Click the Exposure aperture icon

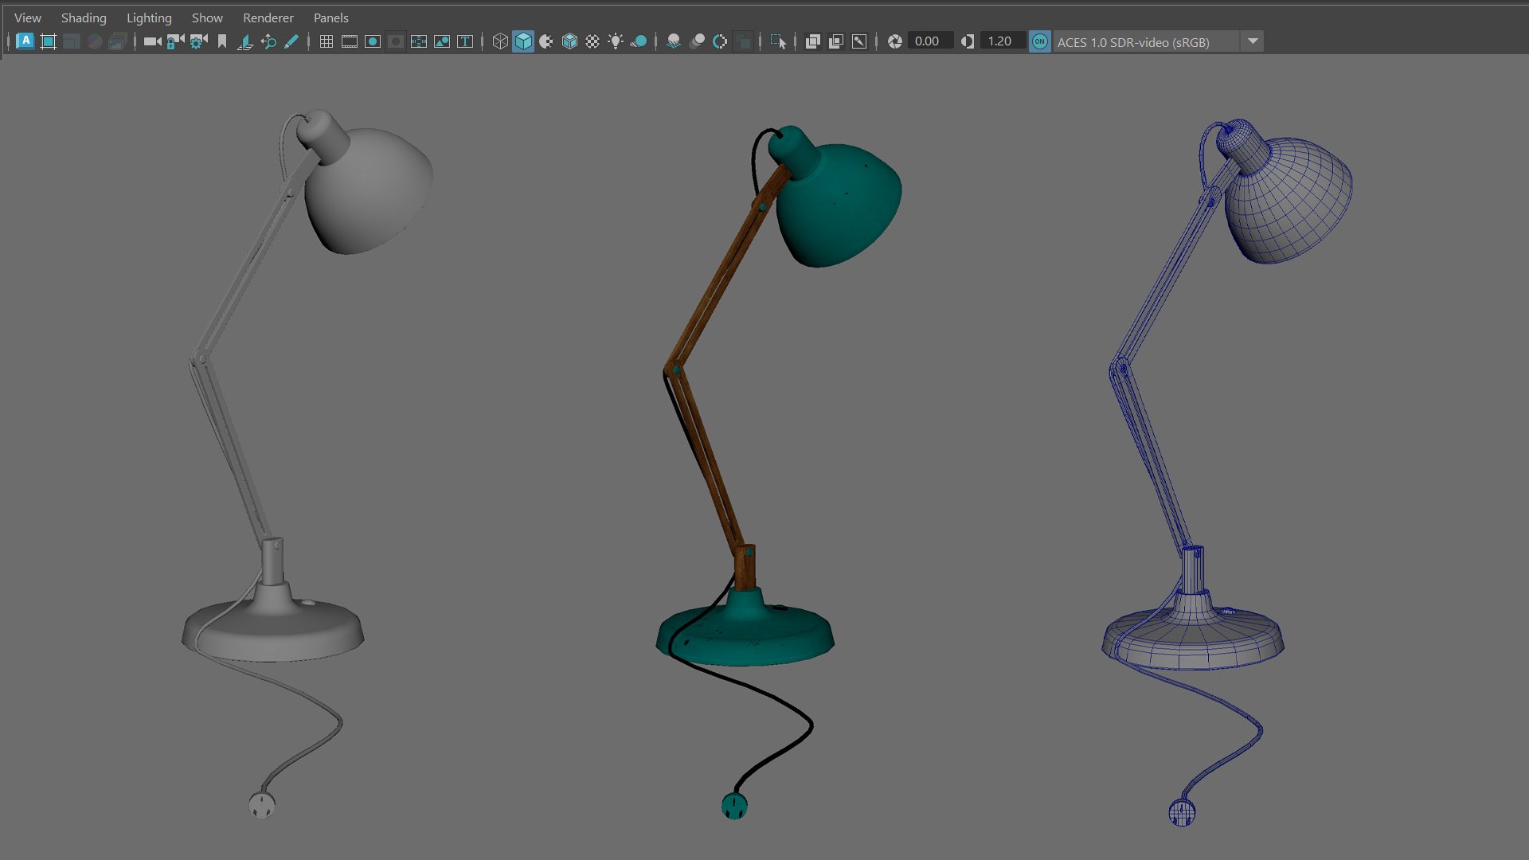pos(895,41)
